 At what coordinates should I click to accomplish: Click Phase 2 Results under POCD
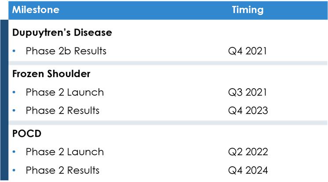[x=62, y=170]
